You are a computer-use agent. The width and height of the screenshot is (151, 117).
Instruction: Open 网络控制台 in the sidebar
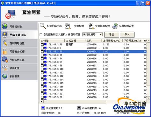19,26
